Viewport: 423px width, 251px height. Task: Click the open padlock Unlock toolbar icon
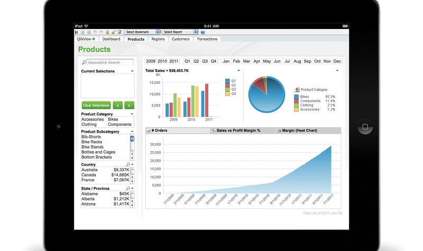point(113,32)
